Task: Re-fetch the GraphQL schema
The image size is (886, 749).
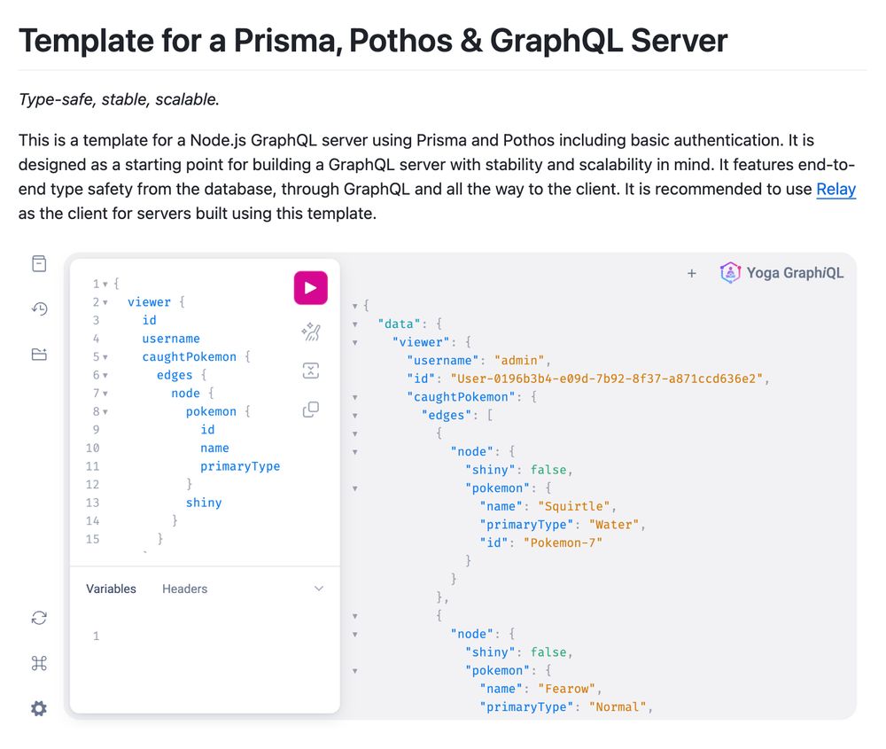Action: pyautogui.click(x=39, y=618)
